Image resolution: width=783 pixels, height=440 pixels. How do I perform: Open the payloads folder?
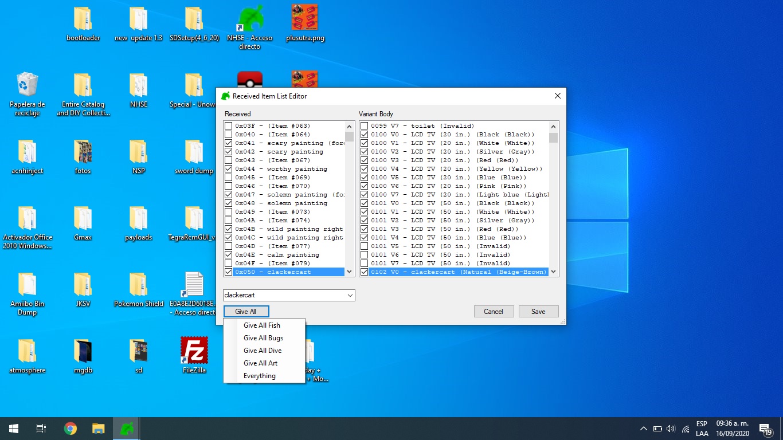click(x=138, y=223)
